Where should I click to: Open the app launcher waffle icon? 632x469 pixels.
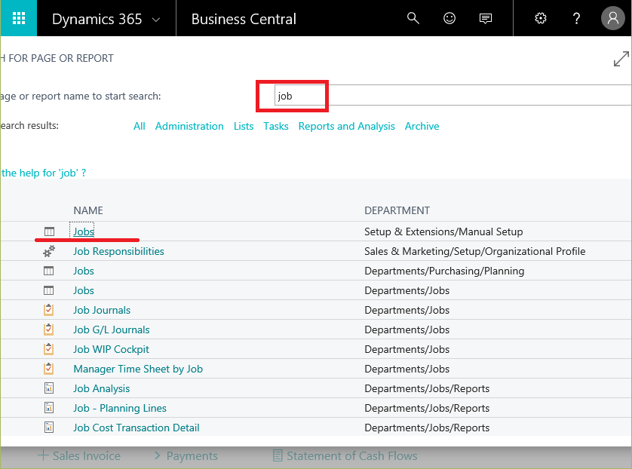click(19, 18)
